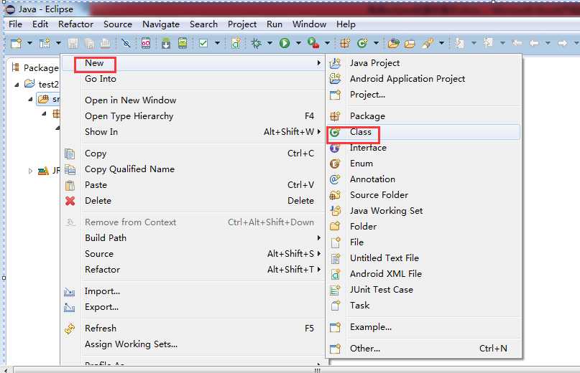Open the Lint check dropdown arrow

[217, 43]
